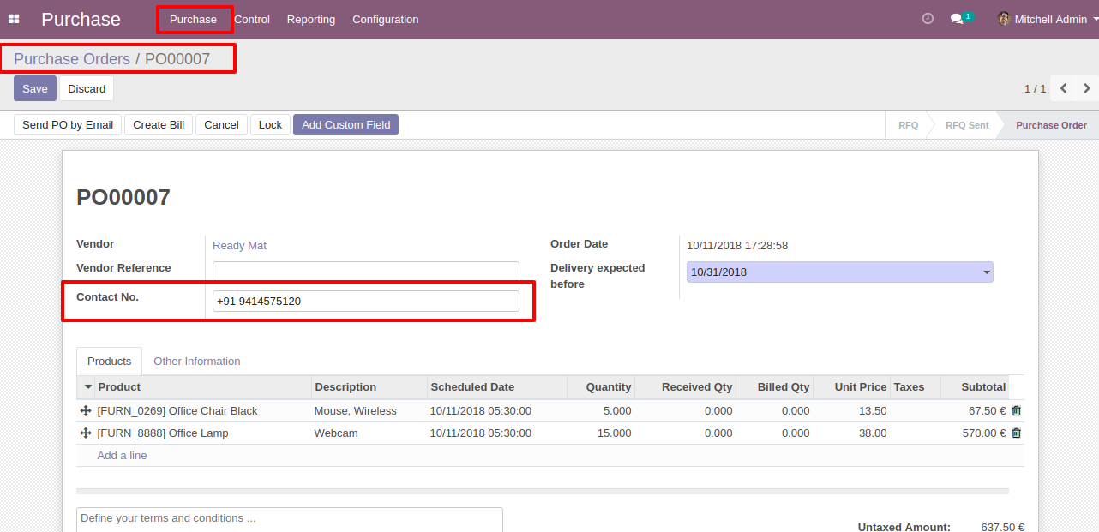Viewport: 1099px width, 532px height.
Task: Click the Cancel order button
Action: [x=221, y=125]
